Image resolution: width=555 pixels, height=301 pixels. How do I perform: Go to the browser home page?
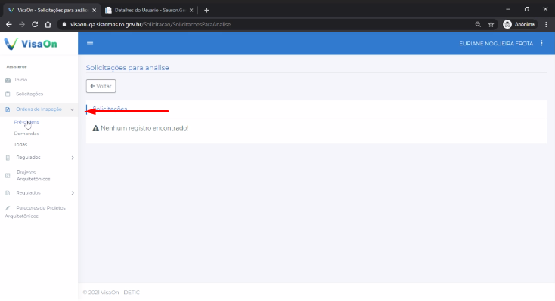[x=48, y=24]
